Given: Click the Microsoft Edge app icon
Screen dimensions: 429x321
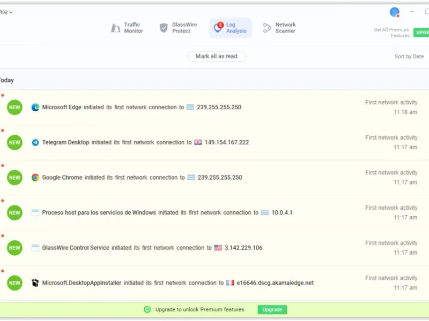Looking at the screenshot, I should (35, 108).
